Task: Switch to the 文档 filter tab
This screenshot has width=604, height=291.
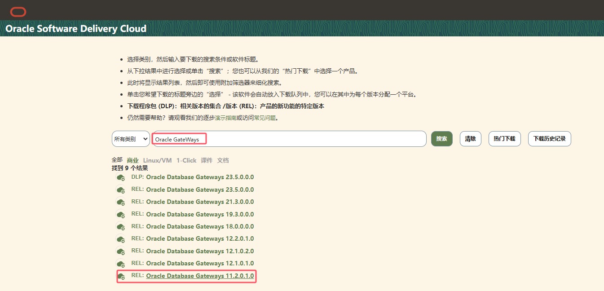Action: coord(223,160)
